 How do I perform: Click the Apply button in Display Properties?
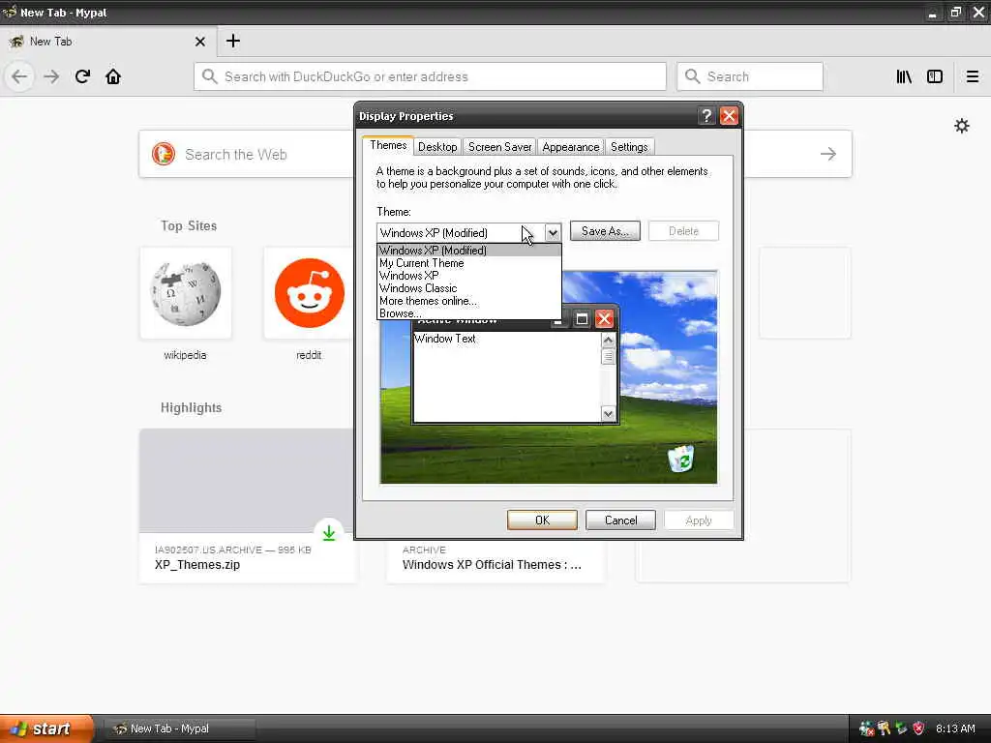tap(699, 520)
